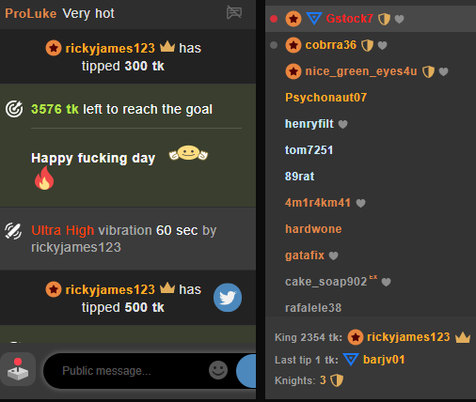Click the Twitter share bird icon
The height and width of the screenshot is (402, 476).
tap(228, 298)
